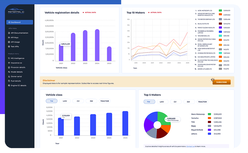This screenshot has height=153, width=248.
Task: Select 3W tab in Top 5 Makers
Action: pyautogui.click(x=189, y=102)
